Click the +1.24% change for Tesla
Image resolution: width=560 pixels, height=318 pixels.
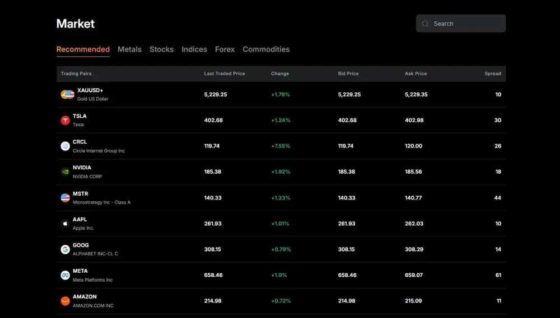pos(281,120)
